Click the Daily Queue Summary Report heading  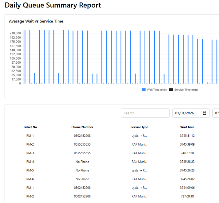coord(53,5)
